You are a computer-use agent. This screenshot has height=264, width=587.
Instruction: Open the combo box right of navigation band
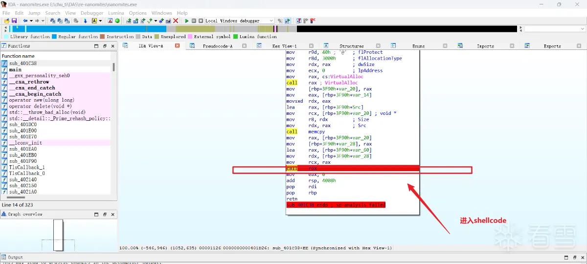pos(554,29)
